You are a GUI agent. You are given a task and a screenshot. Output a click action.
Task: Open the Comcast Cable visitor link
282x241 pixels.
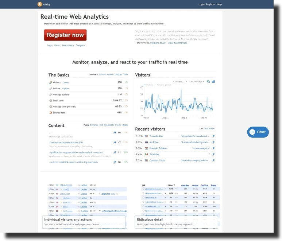coord(157,160)
